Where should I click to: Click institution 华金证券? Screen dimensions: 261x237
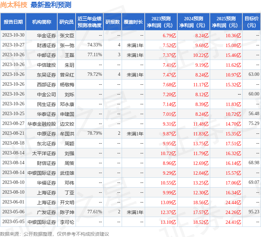click(x=46, y=36)
